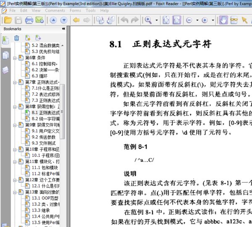Viewport: 252px width, 227px height.
Task: Open the File menu
Action: pyautogui.click(x=12, y=11)
